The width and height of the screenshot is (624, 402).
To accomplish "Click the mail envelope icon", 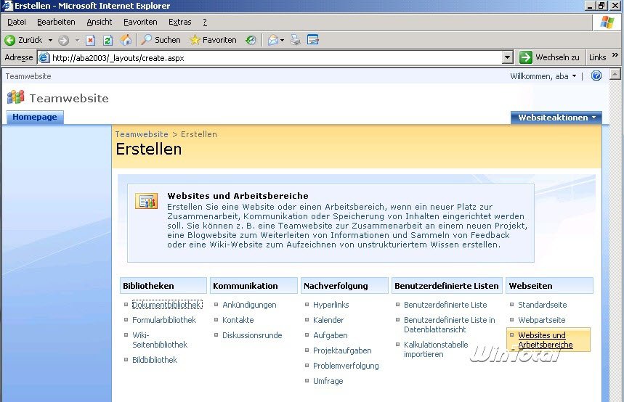I will [273, 40].
